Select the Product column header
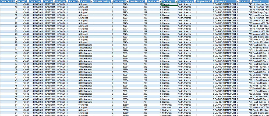This screenshot has width=269, height=116. coord(261,1)
